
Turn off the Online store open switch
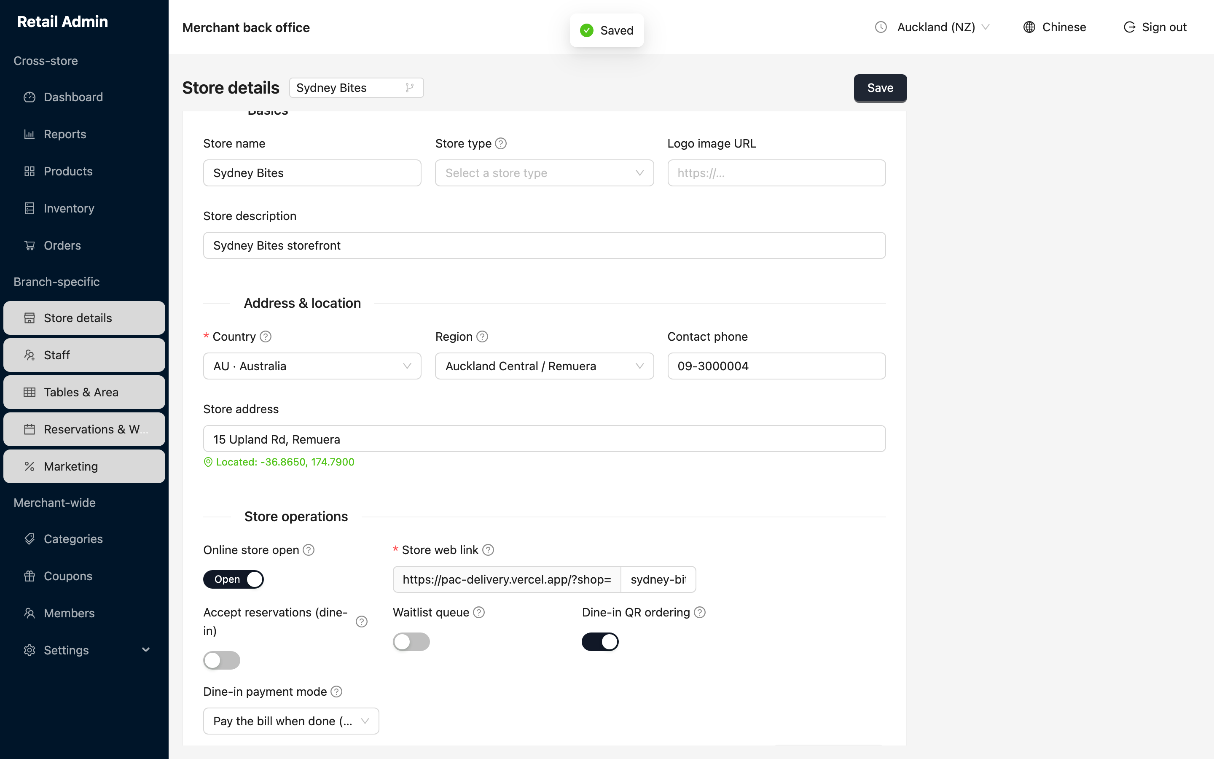tap(233, 579)
